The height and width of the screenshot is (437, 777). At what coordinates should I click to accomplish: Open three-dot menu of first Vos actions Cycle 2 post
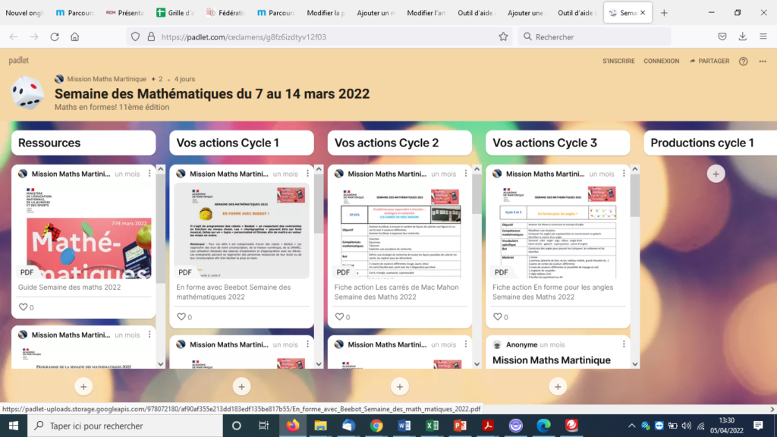[x=466, y=174]
